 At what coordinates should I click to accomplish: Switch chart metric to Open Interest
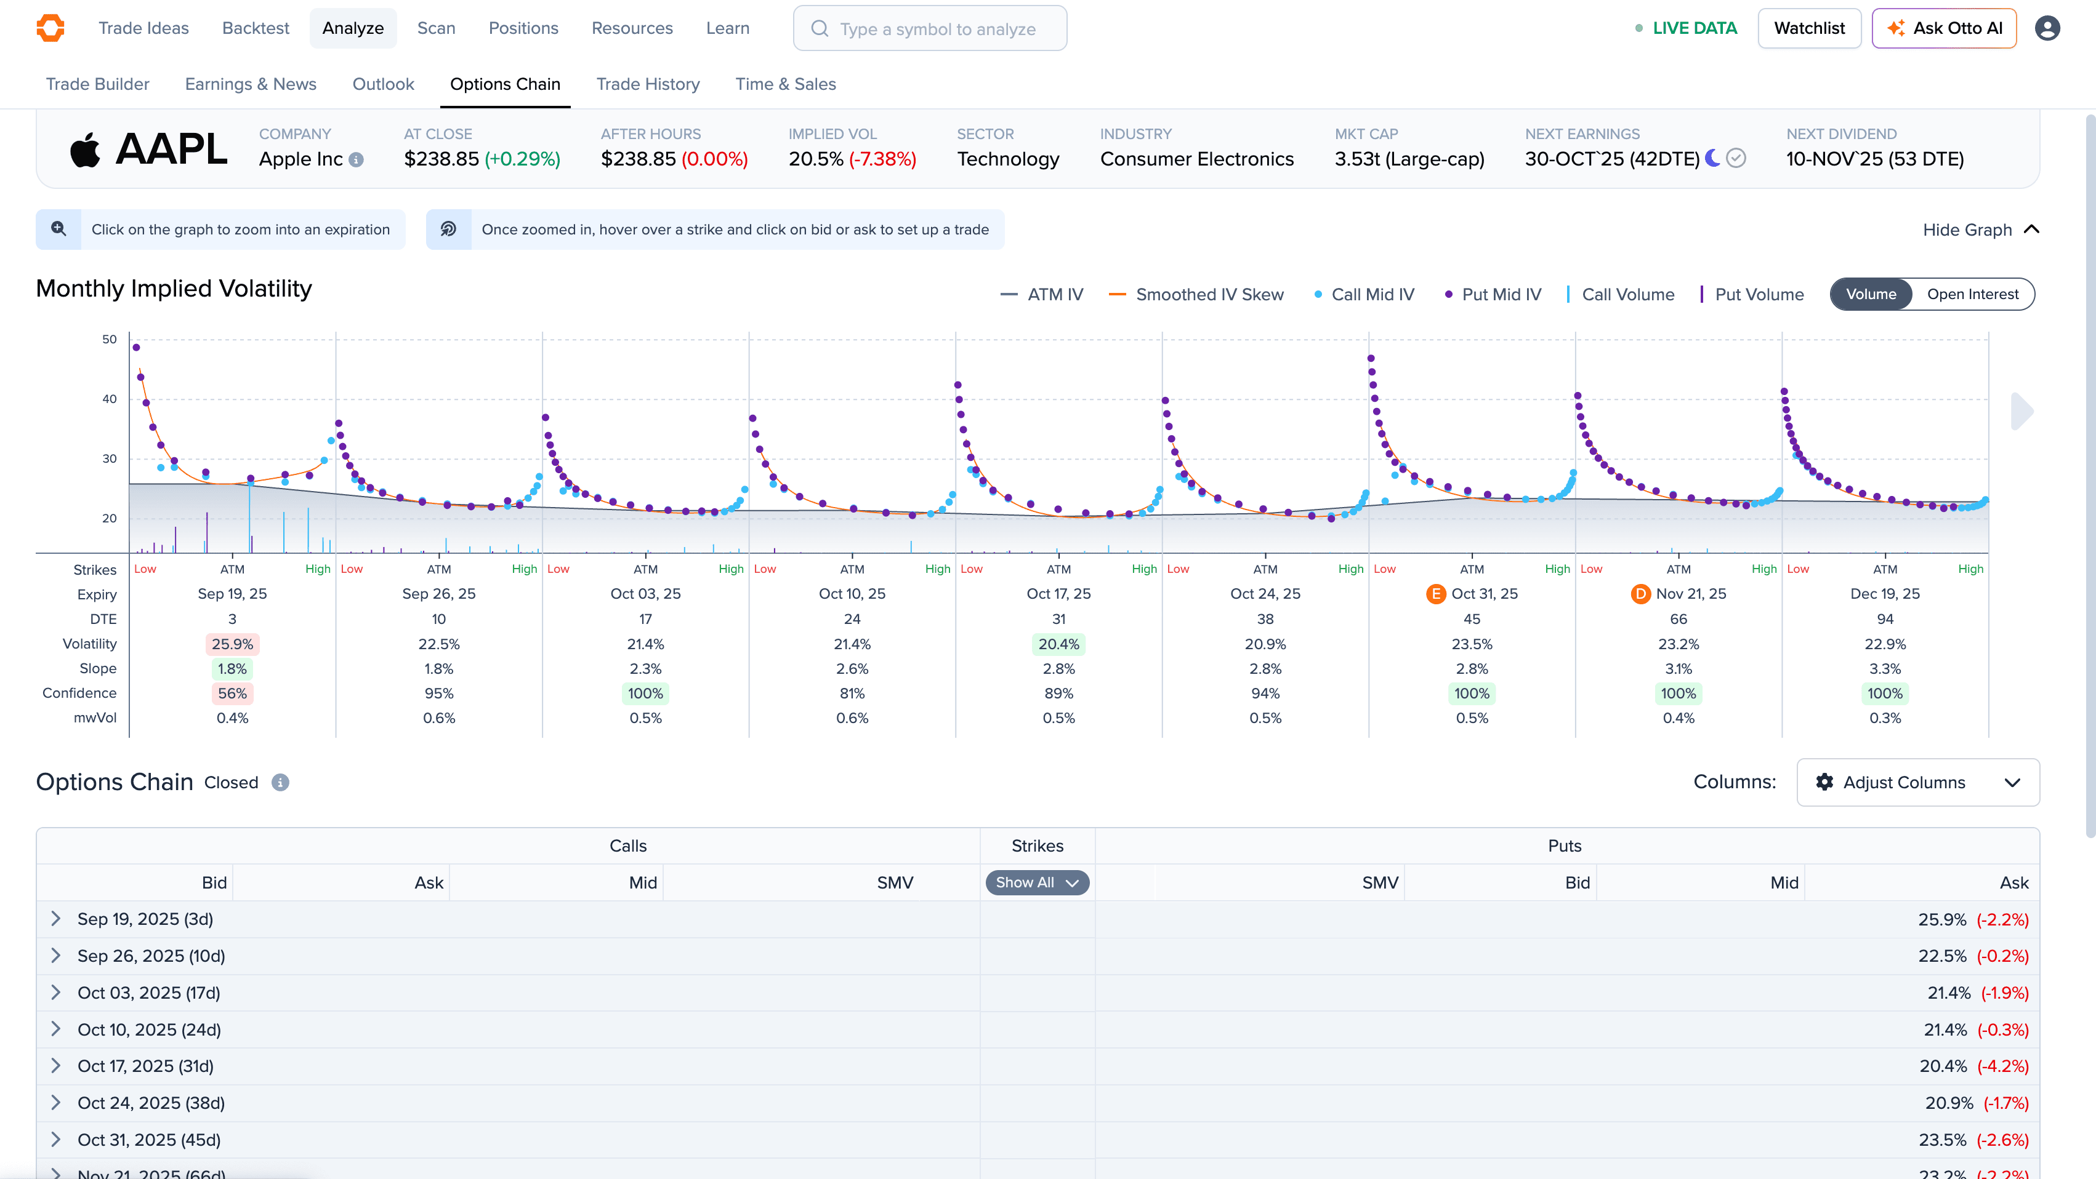point(1972,294)
